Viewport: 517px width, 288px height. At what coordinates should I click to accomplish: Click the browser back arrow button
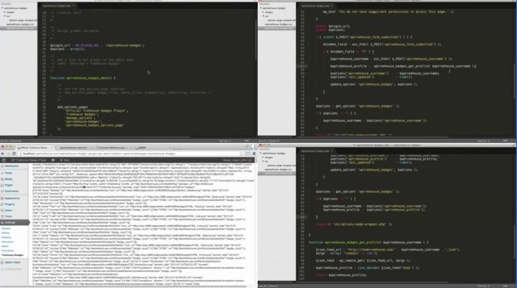coord(3,153)
